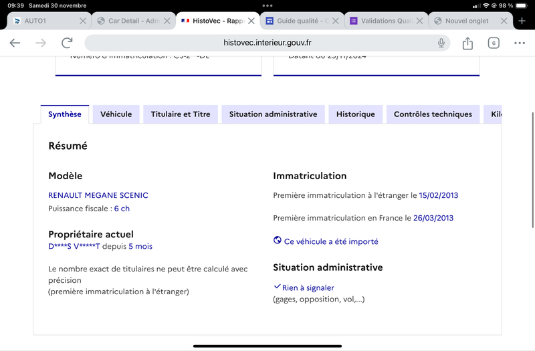Click the owner name D****S V*****T
Image resolution: width=535 pixels, height=351 pixels.
pyautogui.click(x=74, y=246)
